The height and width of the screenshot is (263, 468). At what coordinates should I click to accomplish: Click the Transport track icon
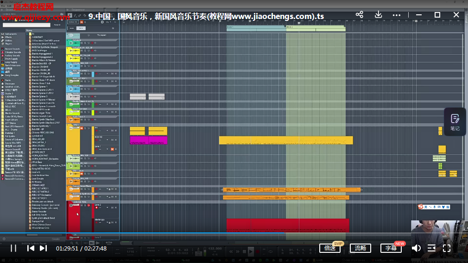pos(73,35)
